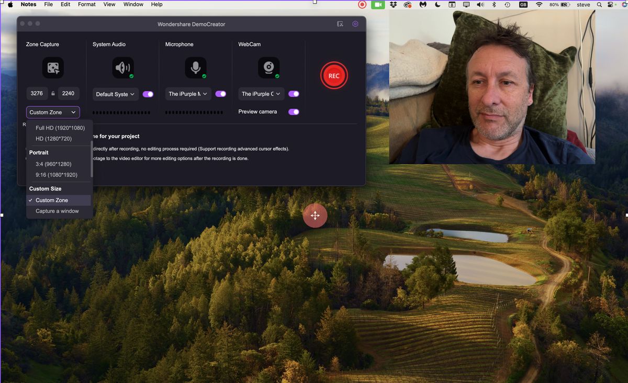Disable the Preview camera toggle
The height and width of the screenshot is (383, 628).
coord(294,111)
